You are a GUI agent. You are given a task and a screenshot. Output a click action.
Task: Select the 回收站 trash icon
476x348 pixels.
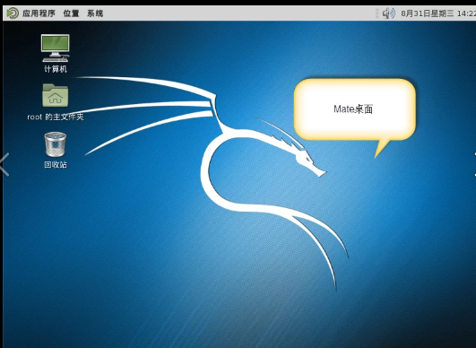[56, 150]
